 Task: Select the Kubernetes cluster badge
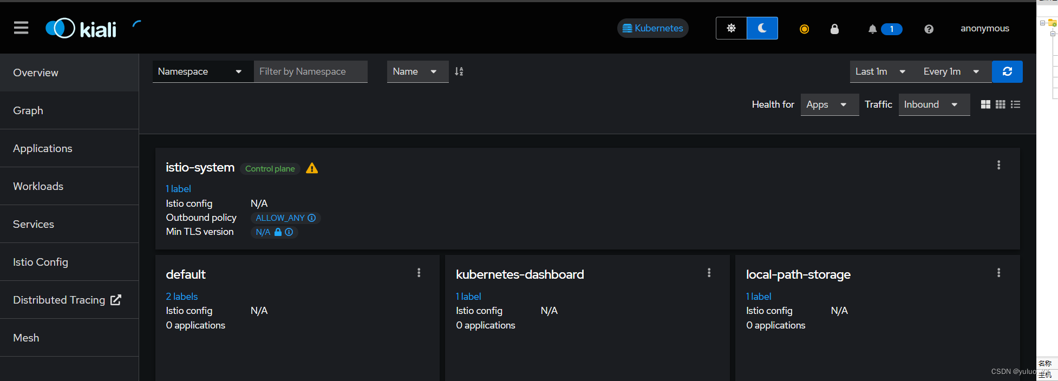pos(653,28)
